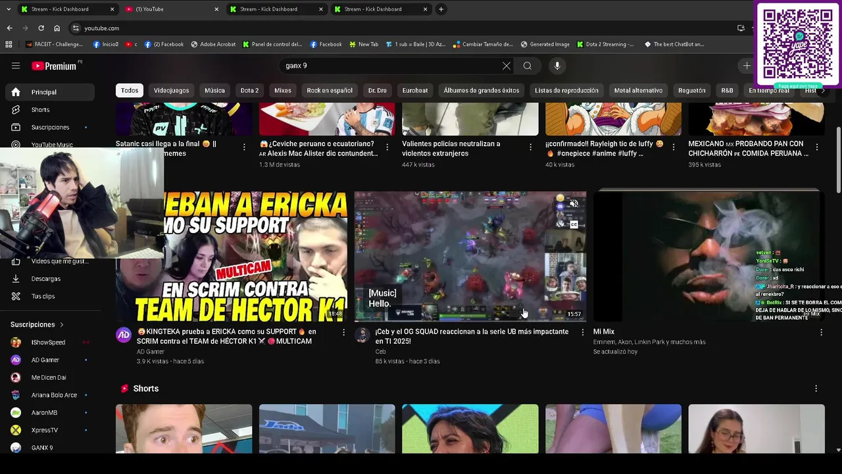
Task: Reload the page with the refresh icon
Action: pyautogui.click(x=41, y=28)
